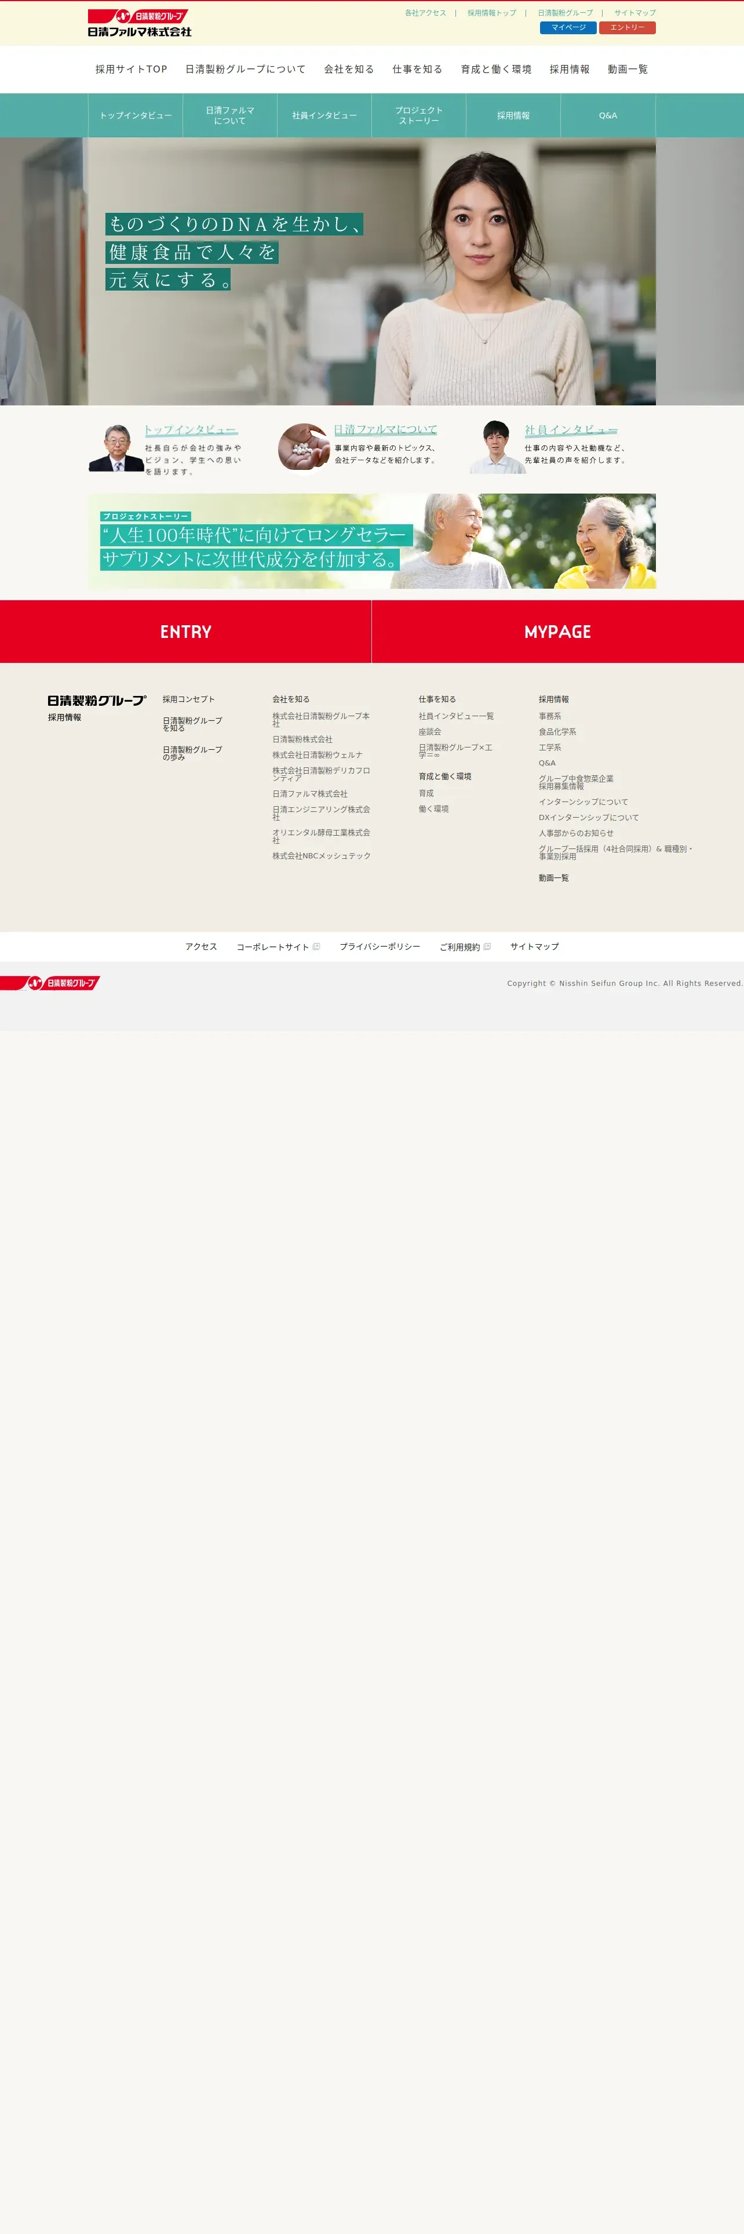Image resolution: width=744 pixels, height=2234 pixels.
Task: Open 会社を知る in main navigation
Action: pyautogui.click(x=349, y=70)
